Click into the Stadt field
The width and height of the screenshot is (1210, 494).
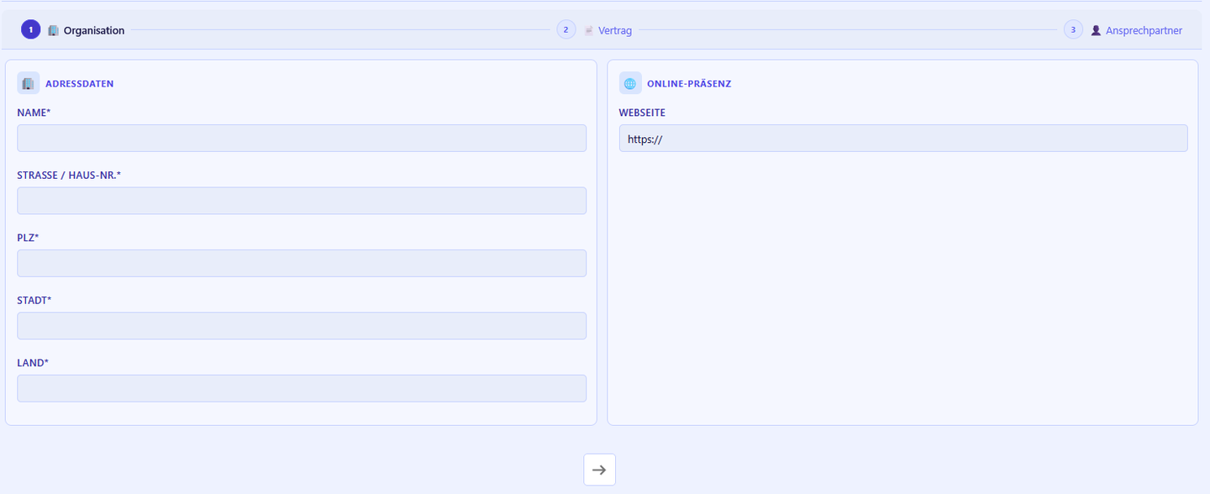[x=302, y=326]
